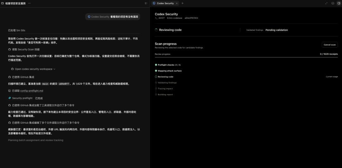Click GitHub icon on 编辑了多个文件 row

coord(9,123)
